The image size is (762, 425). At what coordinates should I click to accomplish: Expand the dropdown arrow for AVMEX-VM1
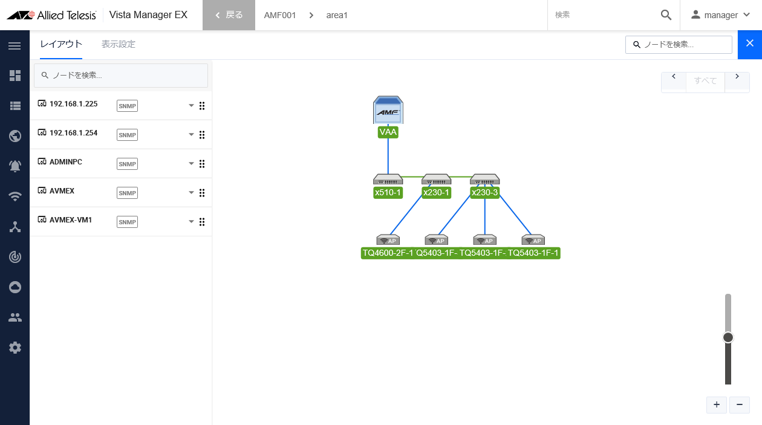coord(191,221)
